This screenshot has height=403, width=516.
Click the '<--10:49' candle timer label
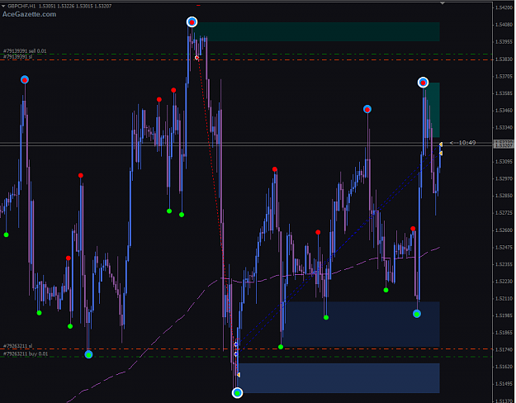click(x=462, y=143)
